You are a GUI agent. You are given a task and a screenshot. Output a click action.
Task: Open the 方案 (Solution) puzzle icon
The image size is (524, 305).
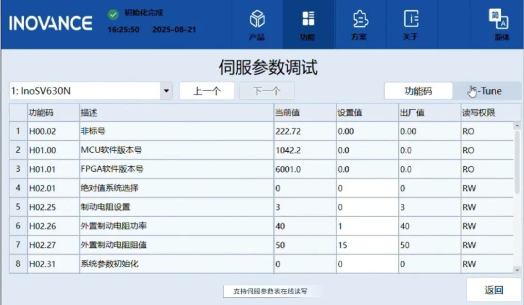click(360, 19)
